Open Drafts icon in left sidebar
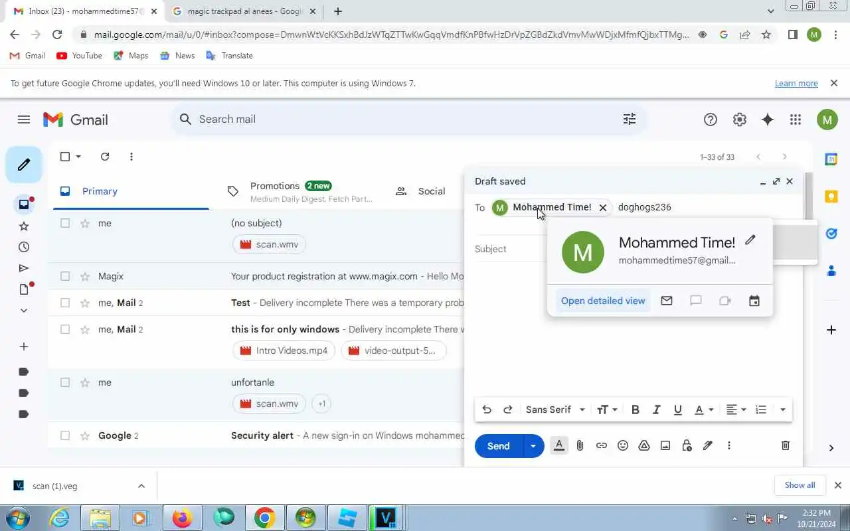This screenshot has width=850, height=531. pos(24,289)
